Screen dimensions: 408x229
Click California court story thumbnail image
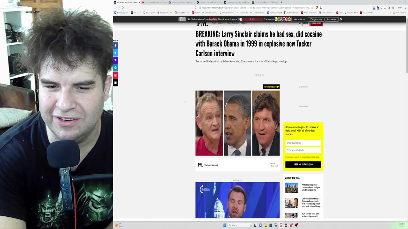point(291,203)
